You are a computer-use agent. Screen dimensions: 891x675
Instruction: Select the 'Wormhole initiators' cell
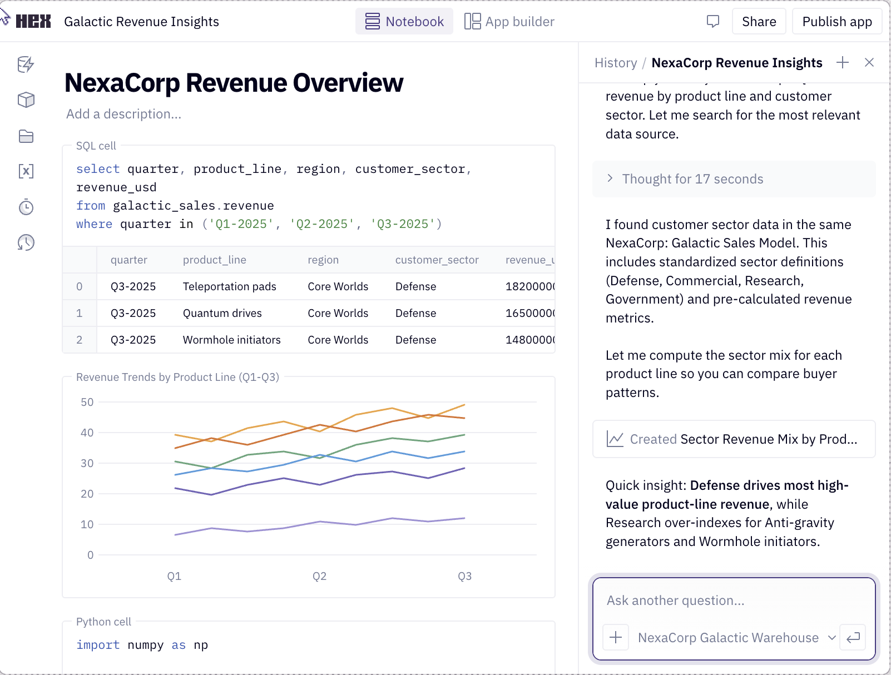pyautogui.click(x=232, y=340)
